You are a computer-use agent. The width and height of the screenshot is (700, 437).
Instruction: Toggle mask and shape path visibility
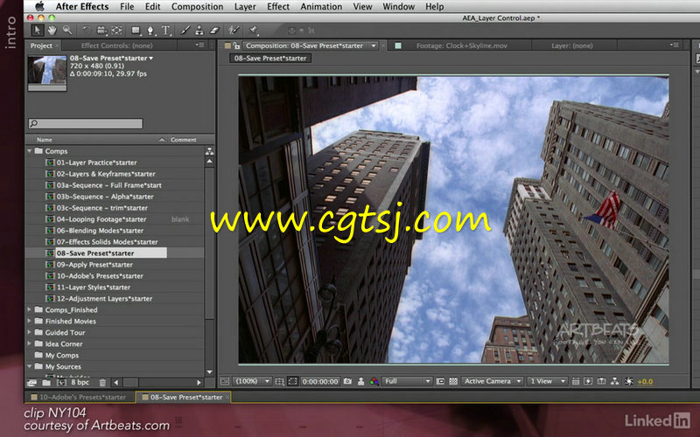(x=292, y=381)
